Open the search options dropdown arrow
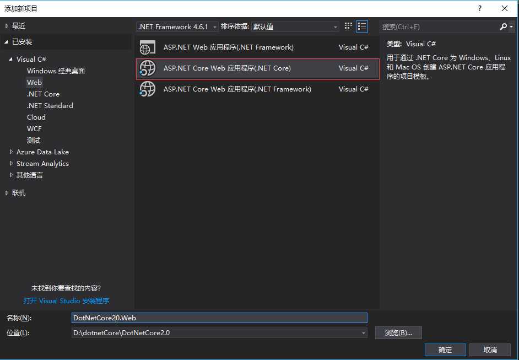Image resolution: width=519 pixels, height=360 pixels. point(511,26)
